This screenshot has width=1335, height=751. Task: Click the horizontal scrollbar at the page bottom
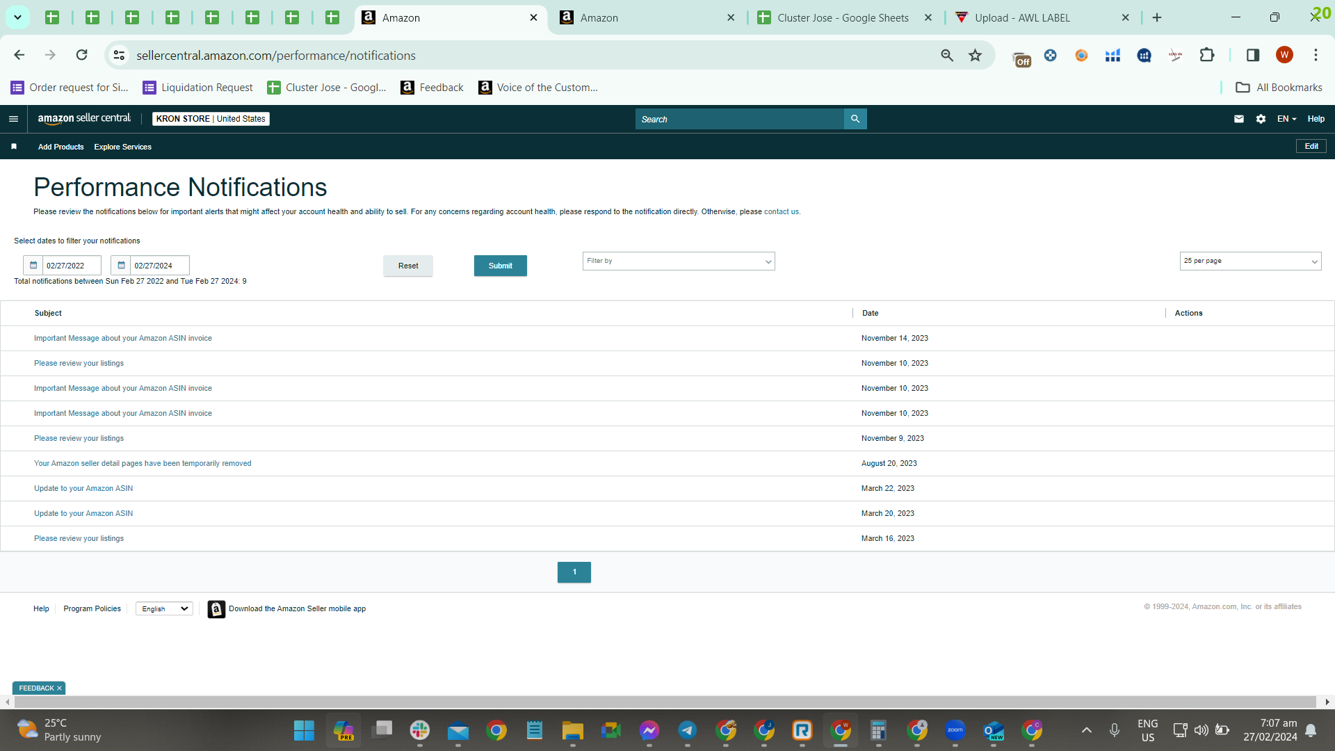(665, 702)
